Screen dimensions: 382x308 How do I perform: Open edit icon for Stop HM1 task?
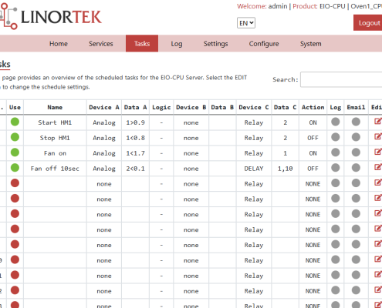[378, 137]
